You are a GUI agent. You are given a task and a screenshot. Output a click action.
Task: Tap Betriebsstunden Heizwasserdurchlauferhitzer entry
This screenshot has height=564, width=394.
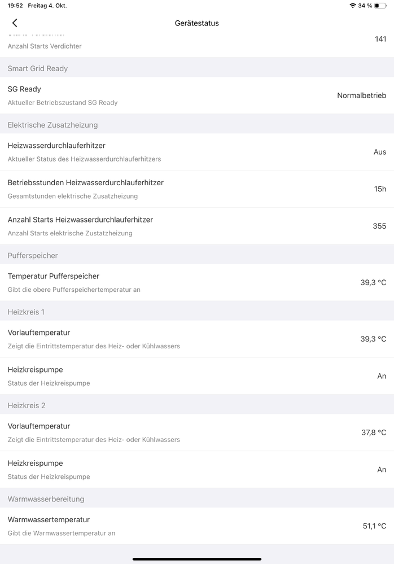197,189
